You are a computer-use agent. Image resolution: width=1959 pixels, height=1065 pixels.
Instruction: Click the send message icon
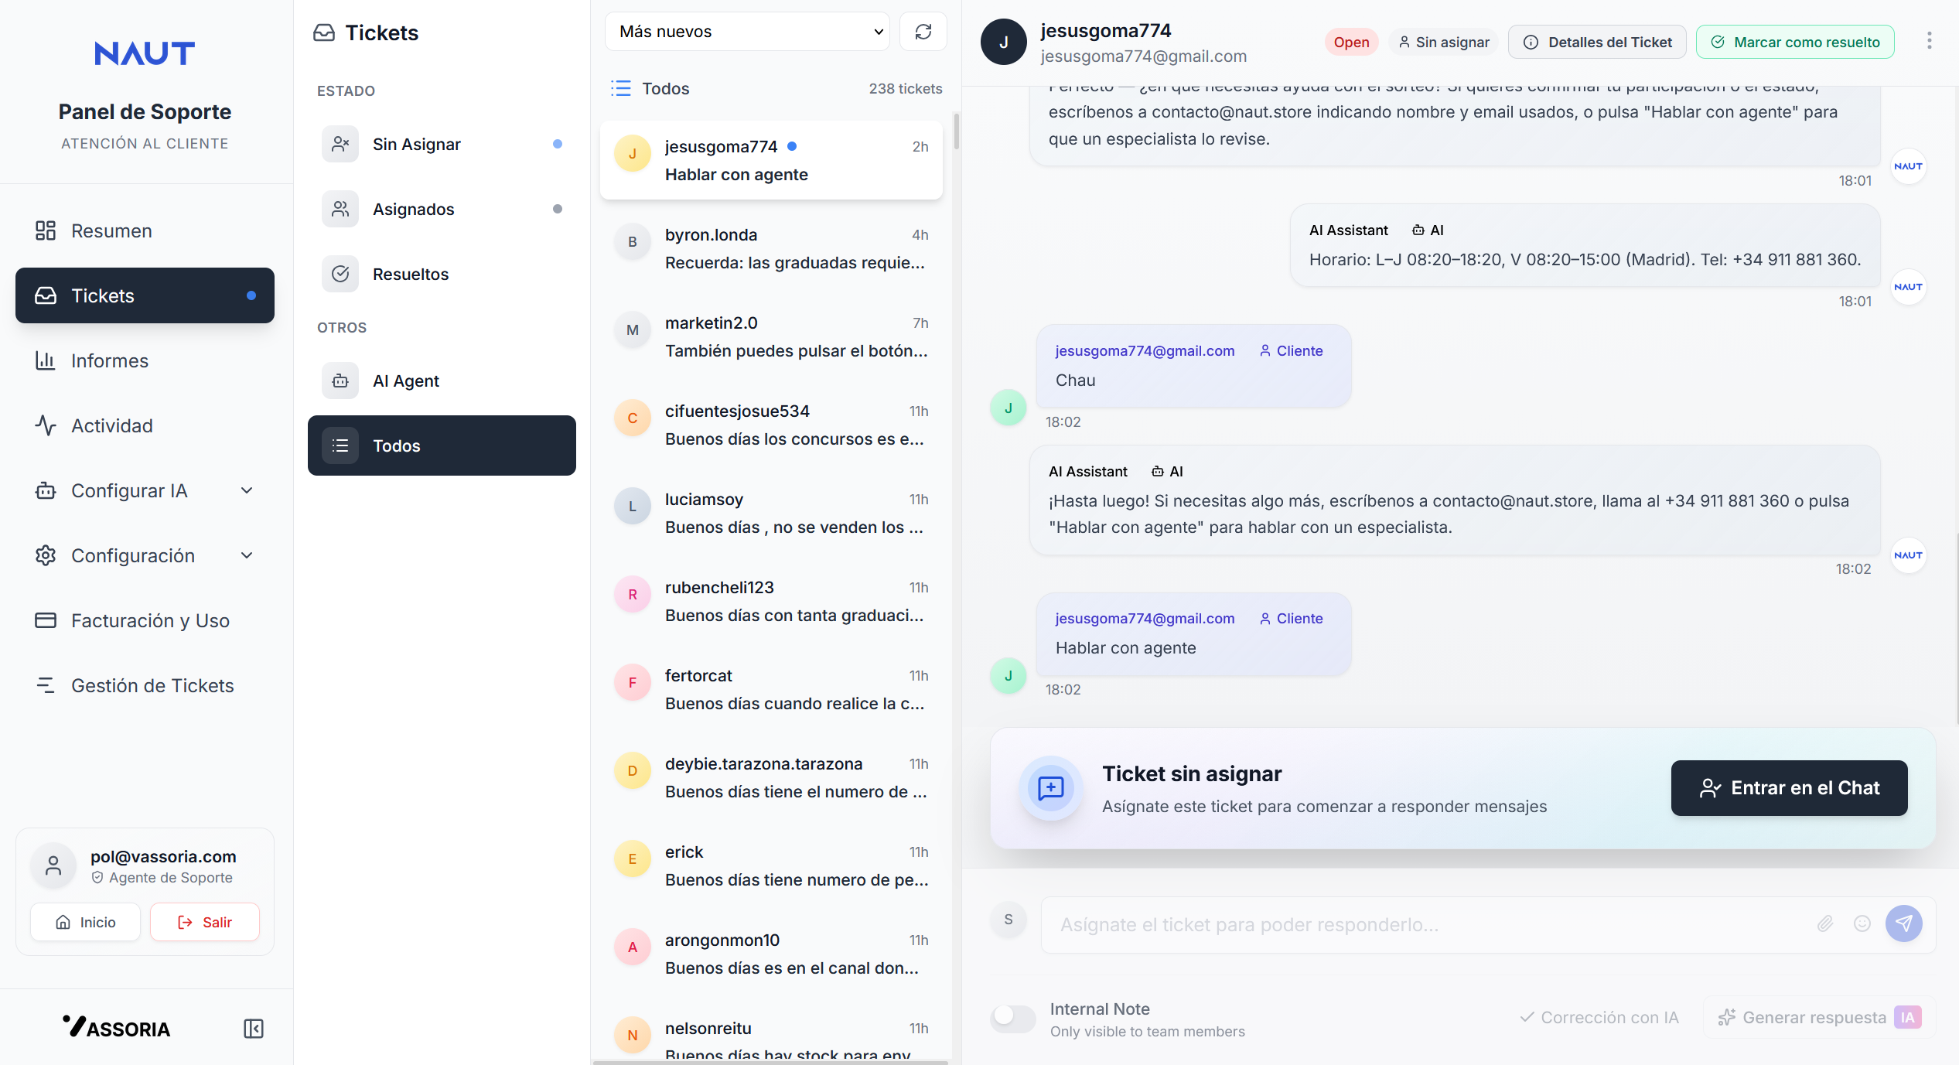point(1905,923)
